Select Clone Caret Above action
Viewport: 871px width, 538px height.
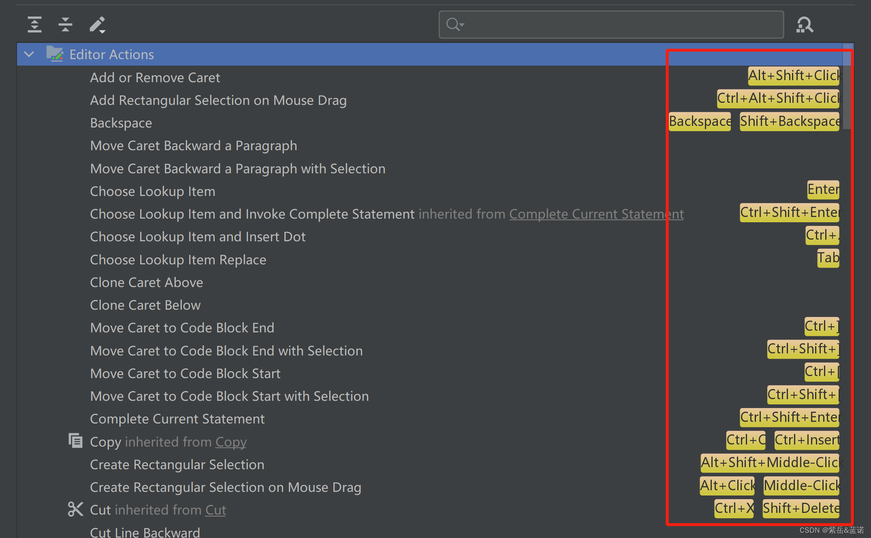pyautogui.click(x=146, y=282)
